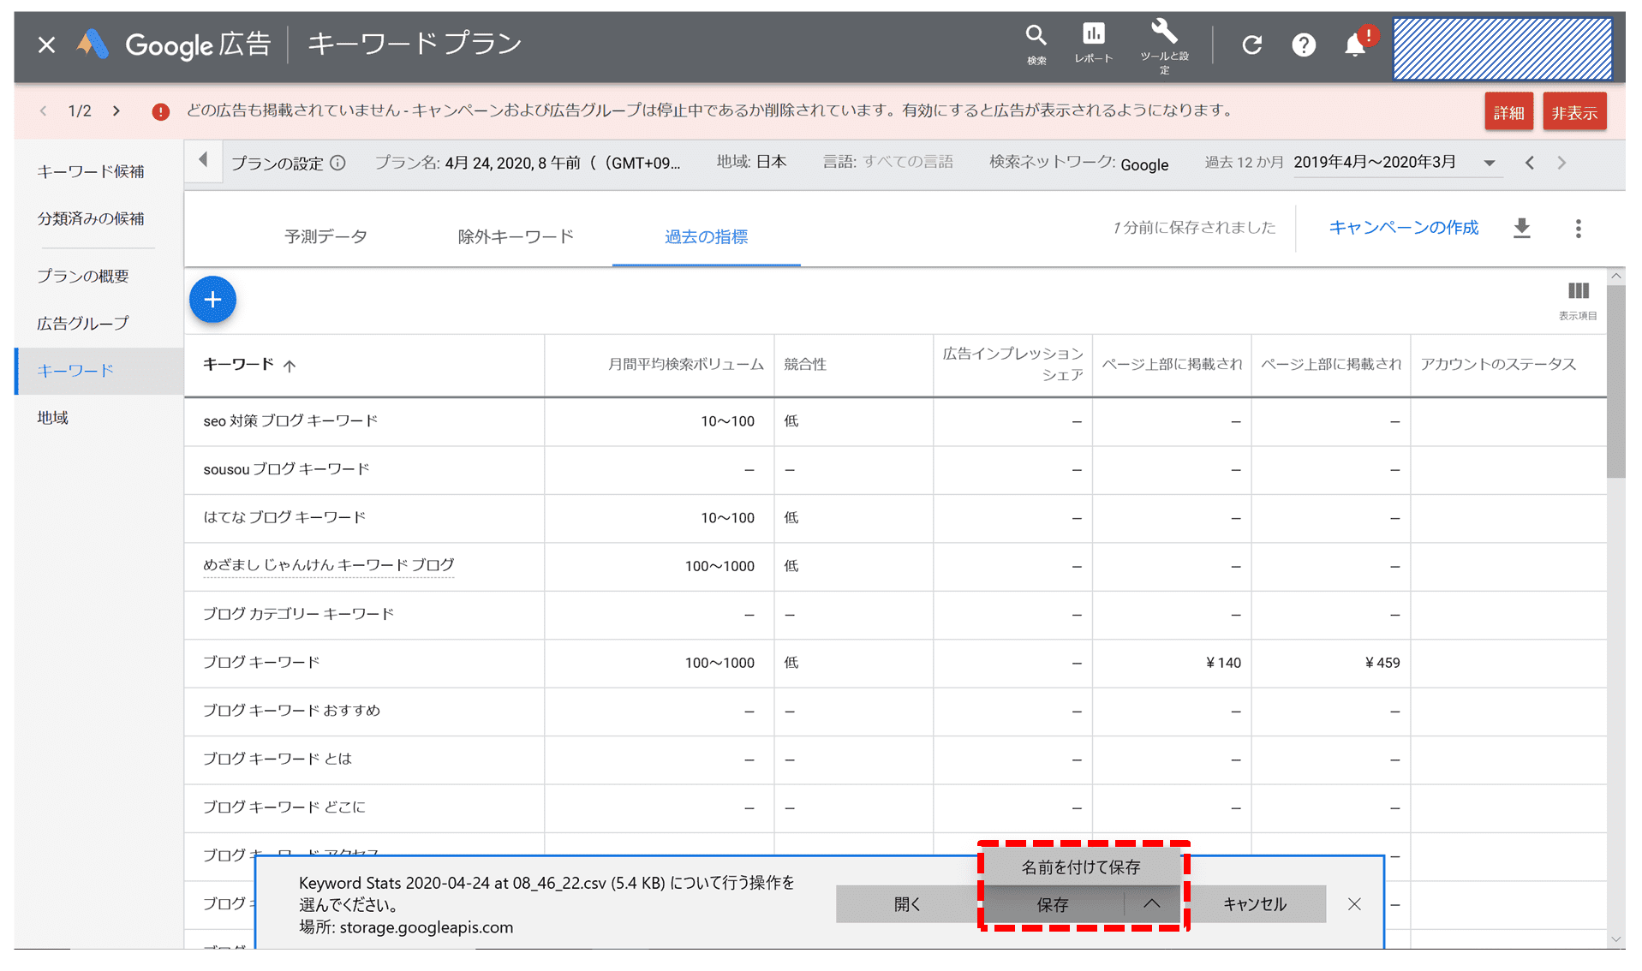This screenshot has width=1642, height=971.
Task: Click the ¥140 bid value cell
Action: [1222, 663]
